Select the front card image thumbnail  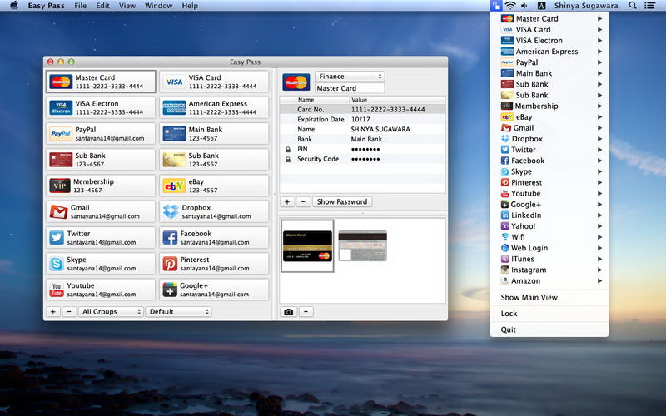[308, 245]
